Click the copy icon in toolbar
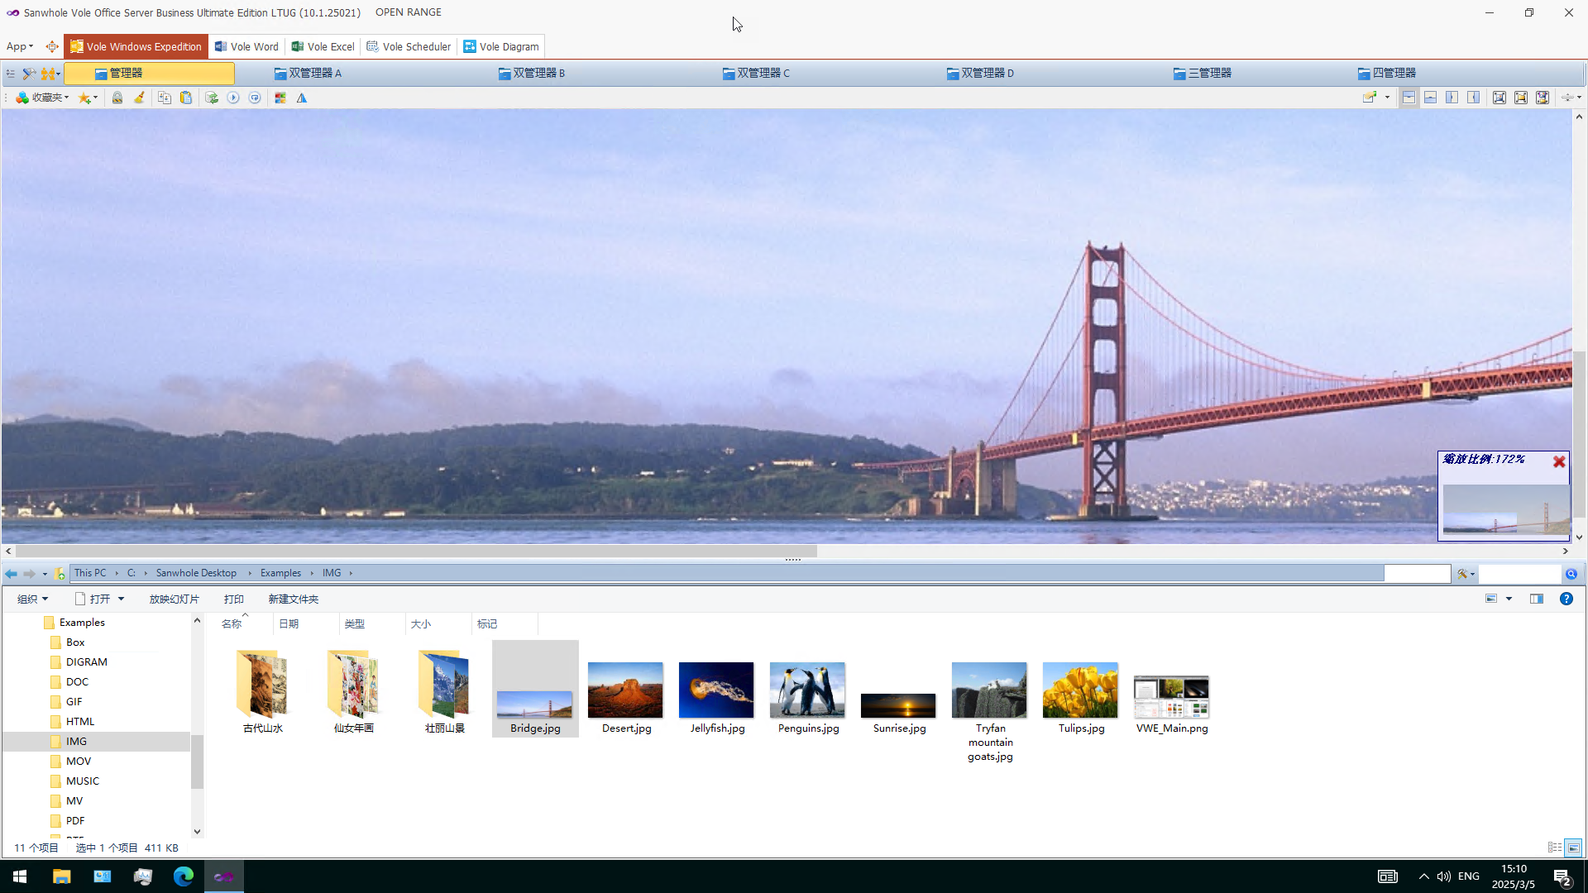The height and width of the screenshot is (893, 1588). tap(165, 98)
